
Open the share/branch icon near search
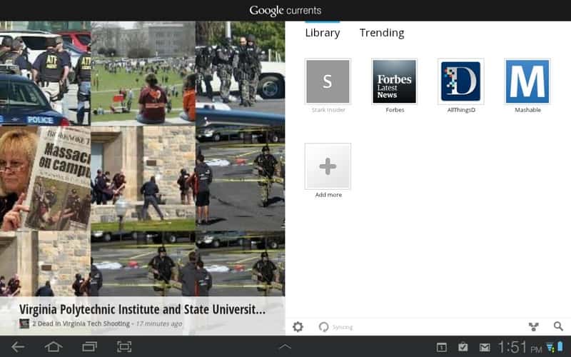point(533,326)
